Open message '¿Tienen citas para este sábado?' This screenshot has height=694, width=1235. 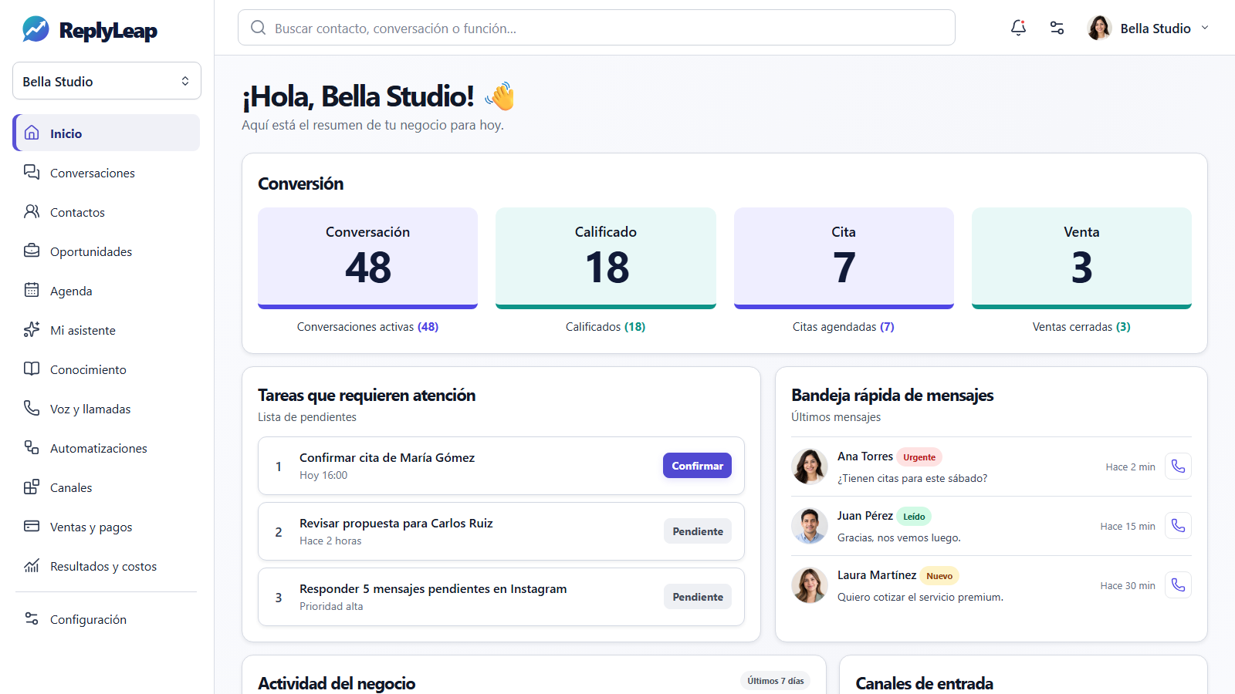click(912, 478)
